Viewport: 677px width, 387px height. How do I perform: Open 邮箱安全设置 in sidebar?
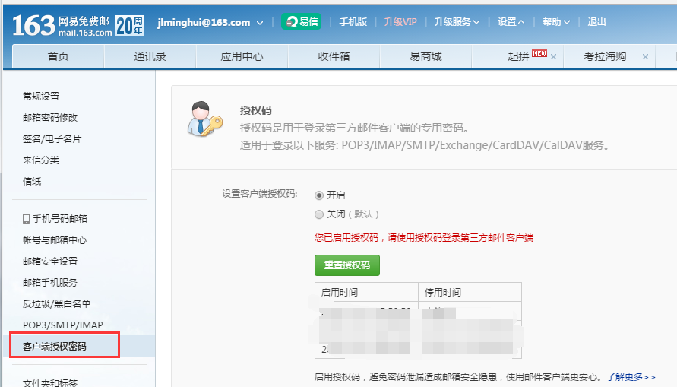point(50,262)
